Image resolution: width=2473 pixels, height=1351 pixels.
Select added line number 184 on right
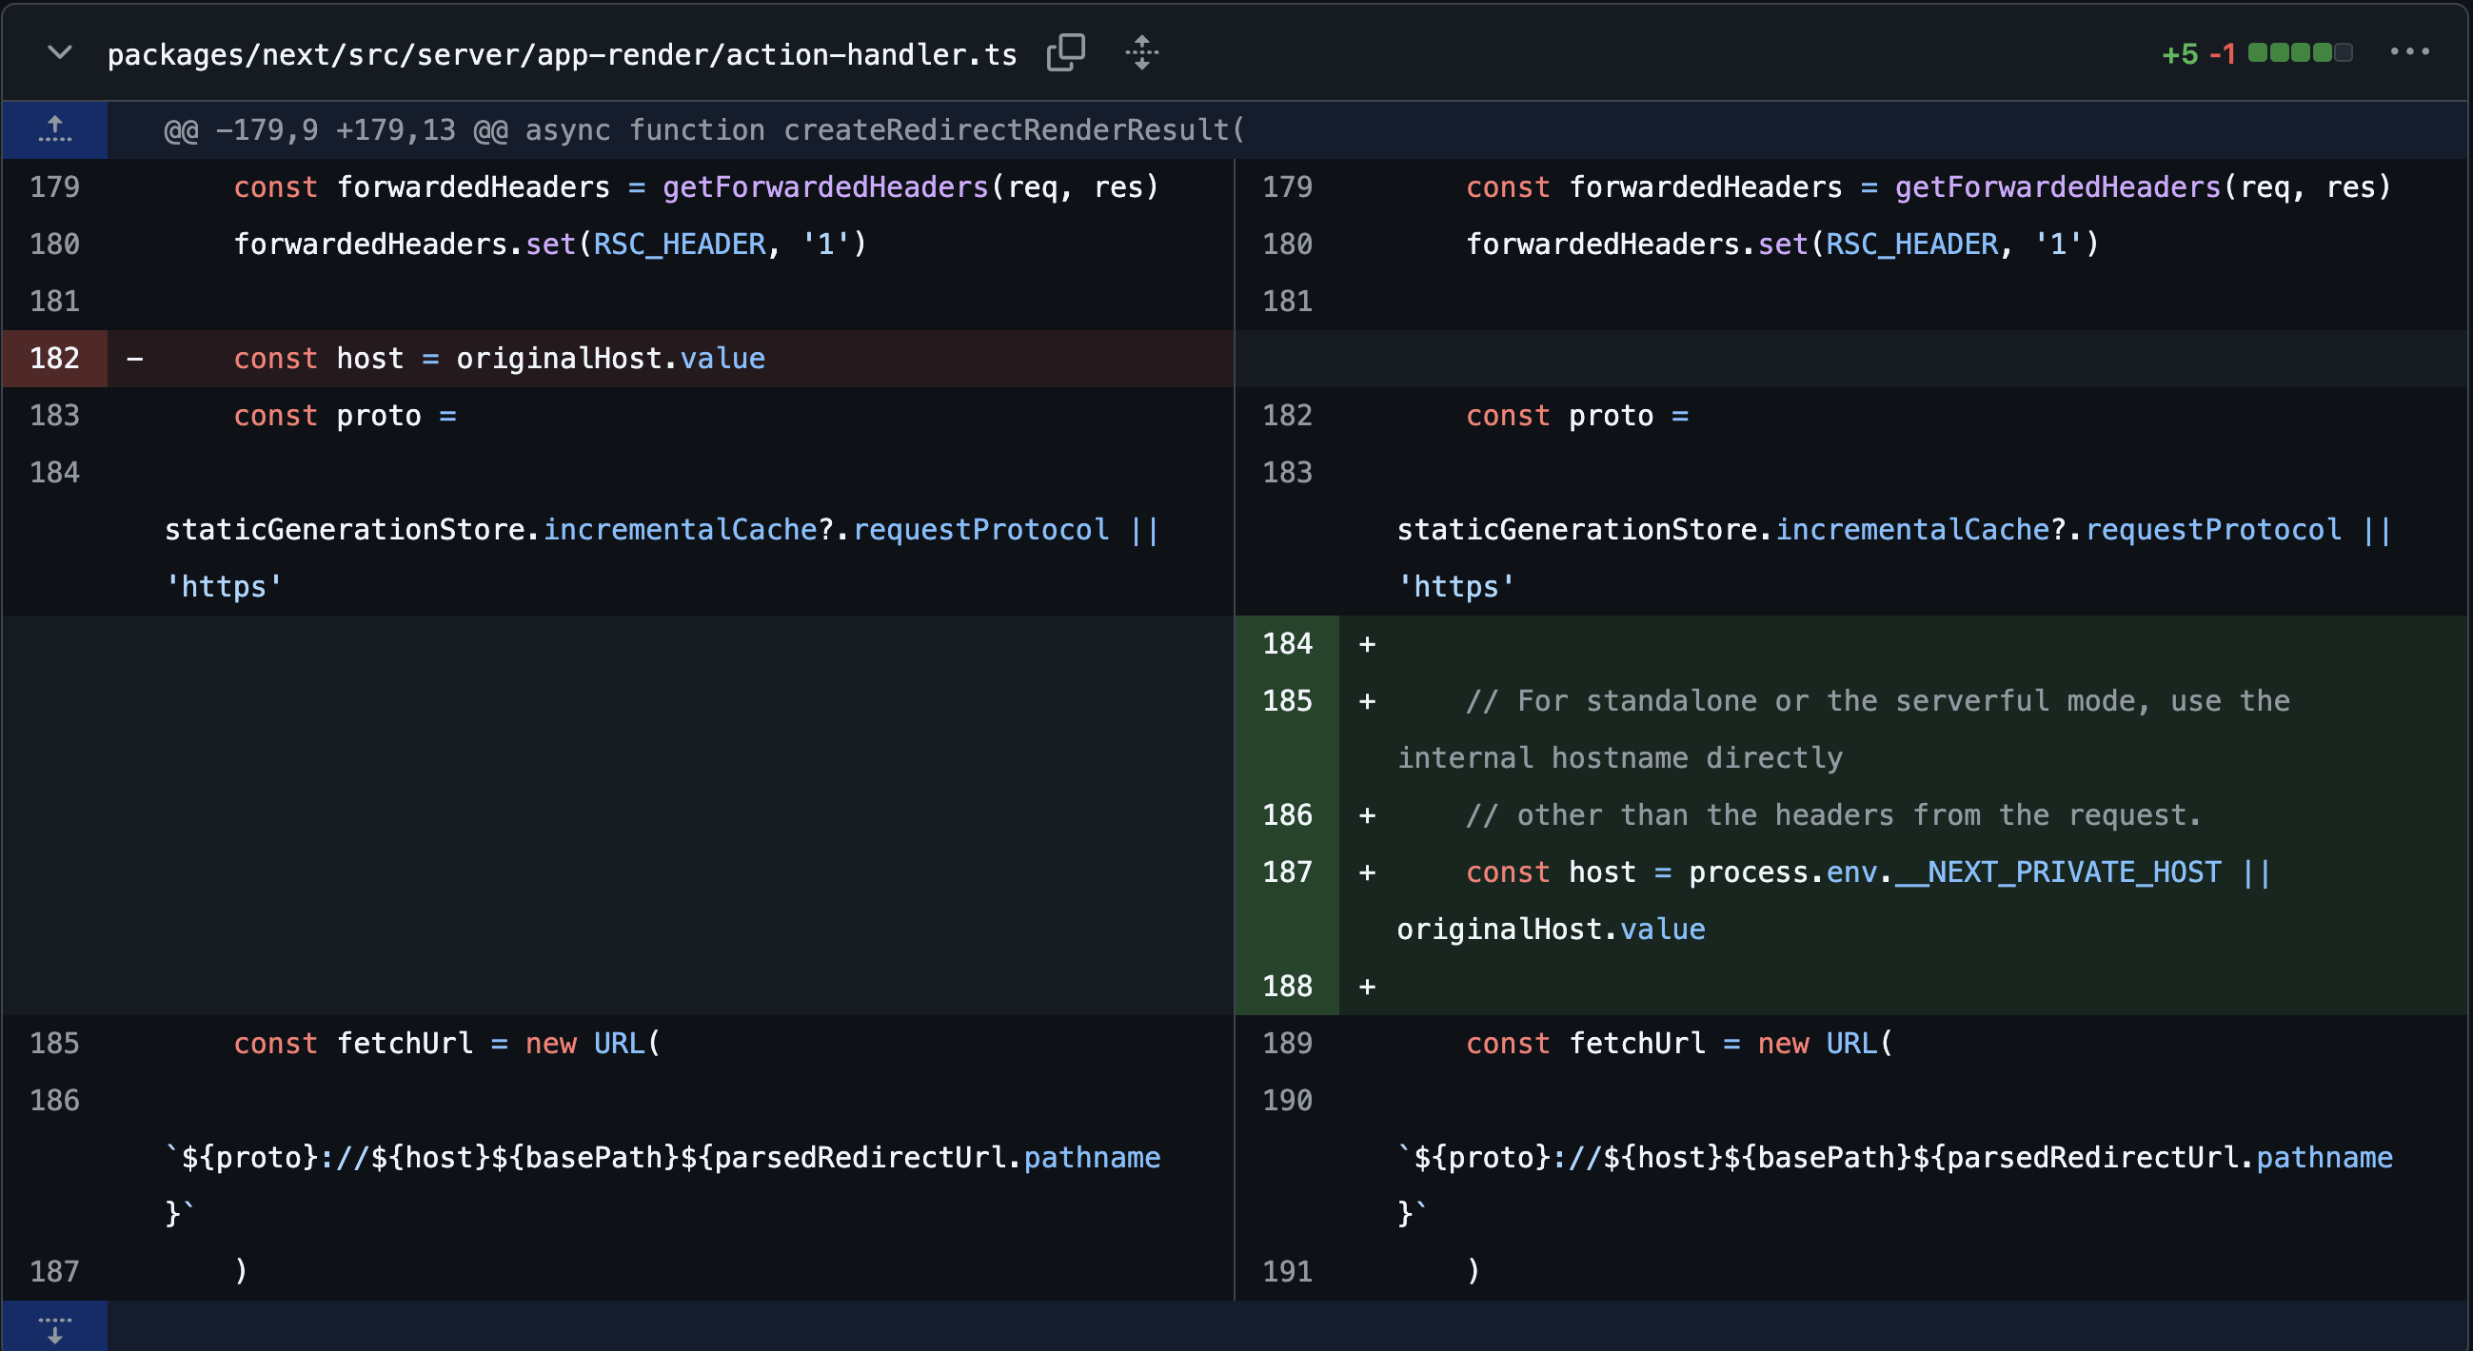coord(1286,644)
